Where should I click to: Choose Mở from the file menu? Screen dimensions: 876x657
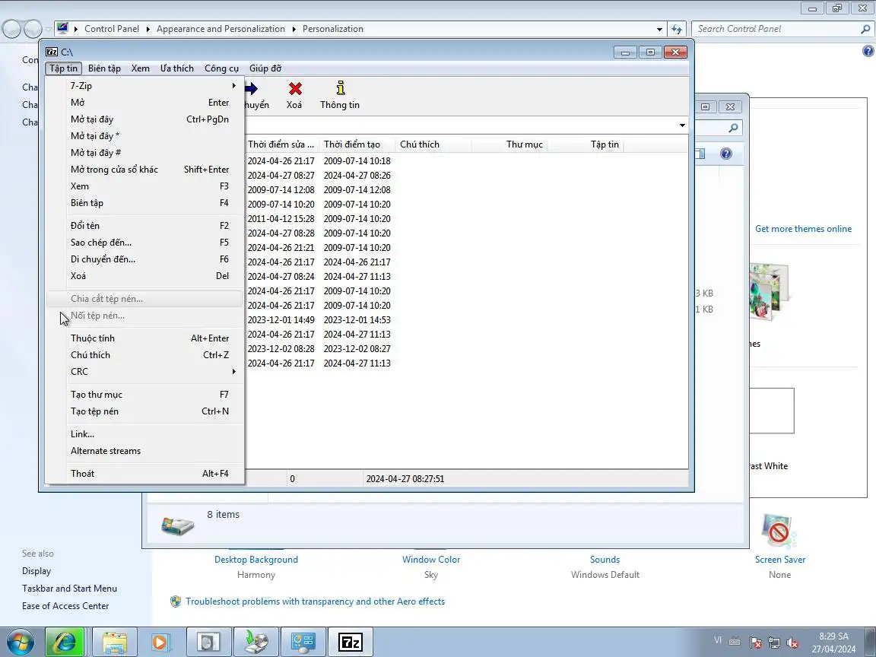point(144,102)
